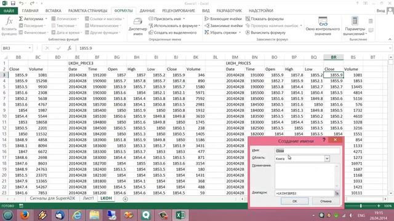The width and height of the screenshot is (394, 221).
Task: Click the Excel icon in the taskbar
Action: click(x=180, y=215)
